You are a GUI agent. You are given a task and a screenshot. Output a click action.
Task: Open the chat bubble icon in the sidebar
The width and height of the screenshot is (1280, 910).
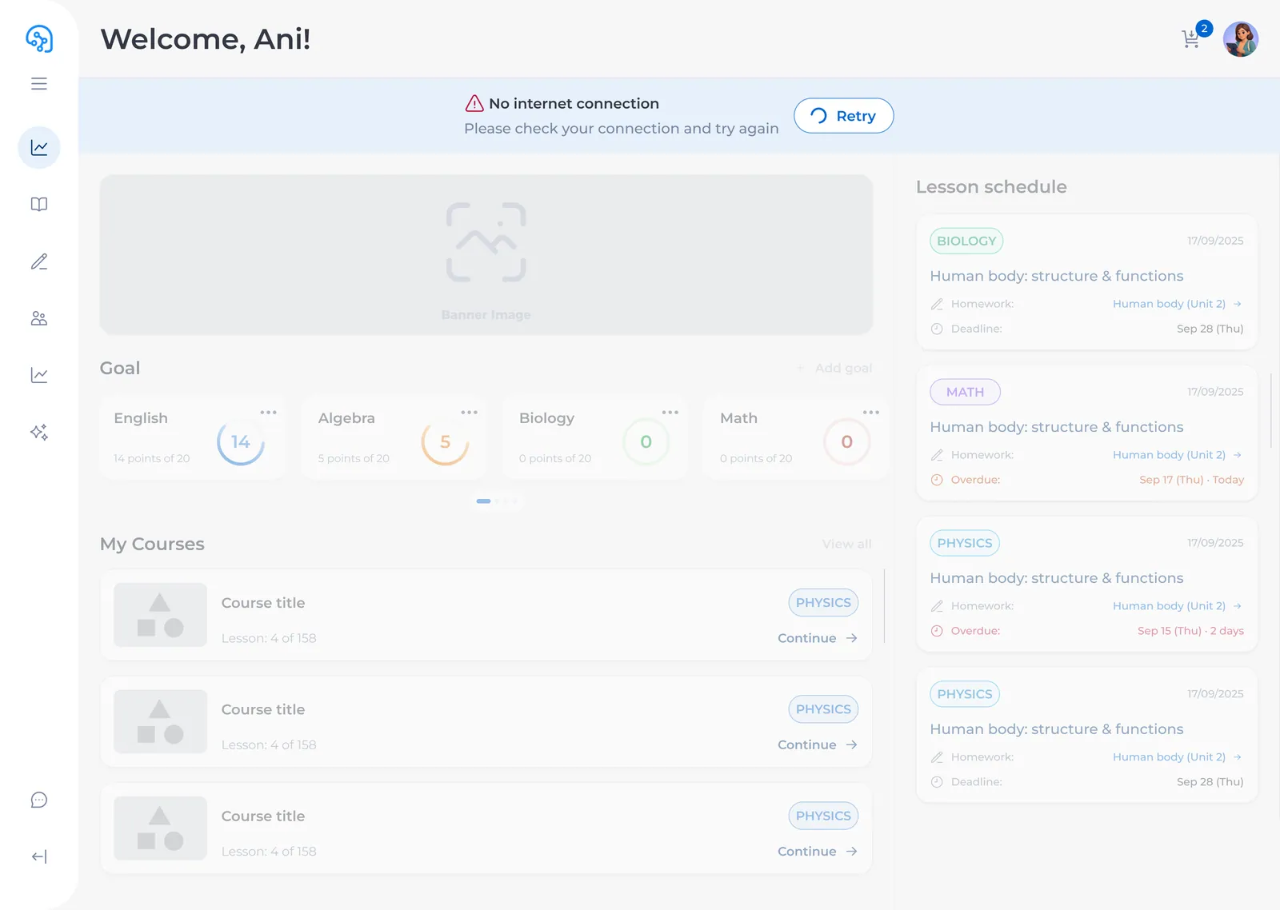pos(39,800)
